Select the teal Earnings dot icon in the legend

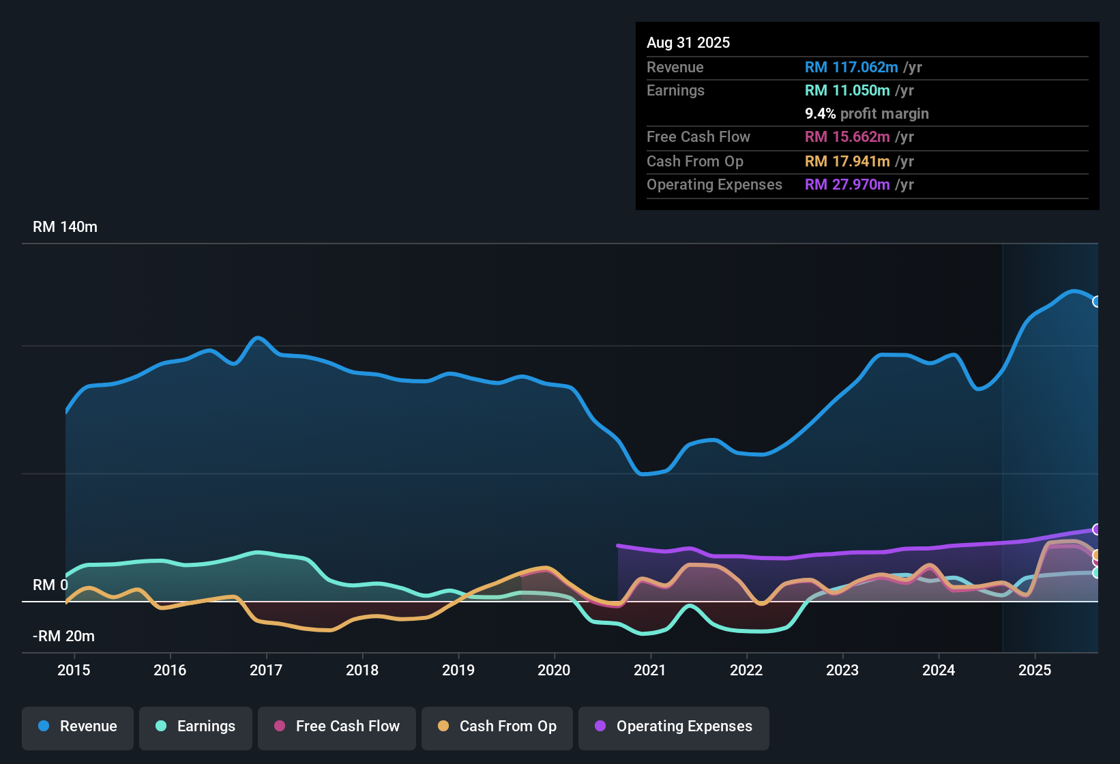pyautogui.click(x=161, y=726)
